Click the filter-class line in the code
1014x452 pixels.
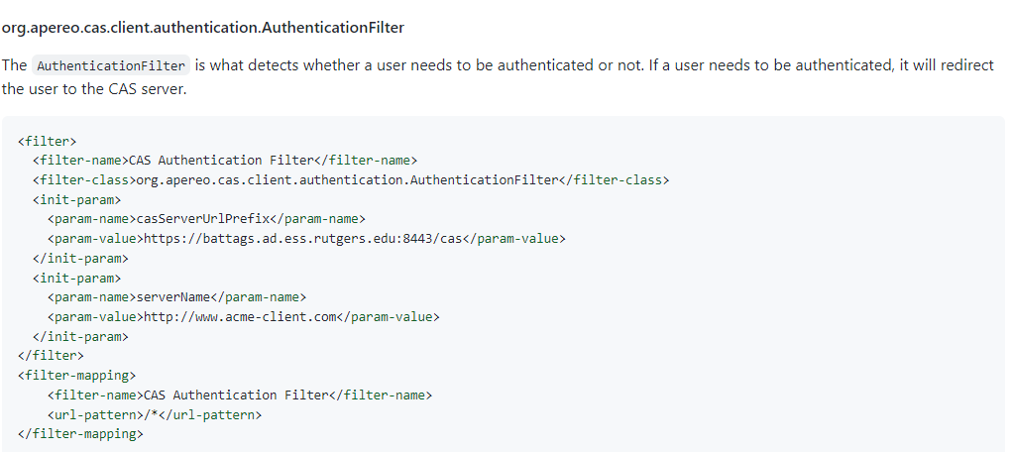click(x=351, y=179)
